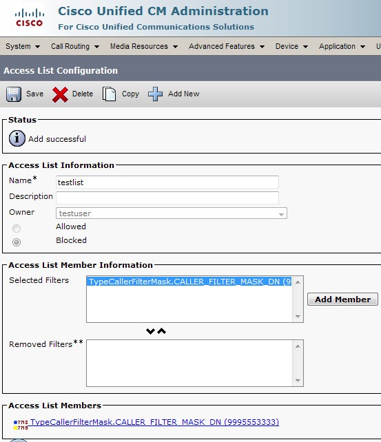Move selected filter down with down arrow
This screenshot has height=442, width=381.
[x=150, y=331]
